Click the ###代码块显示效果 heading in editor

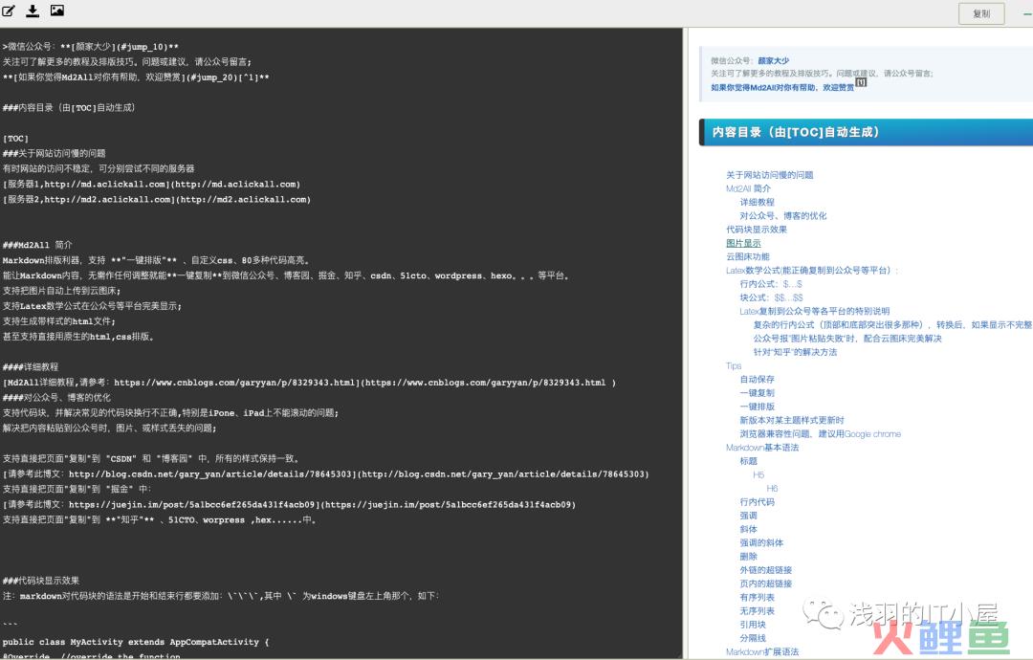(41, 581)
